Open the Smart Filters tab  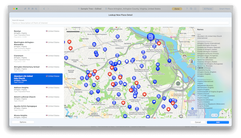(x=225, y=9)
